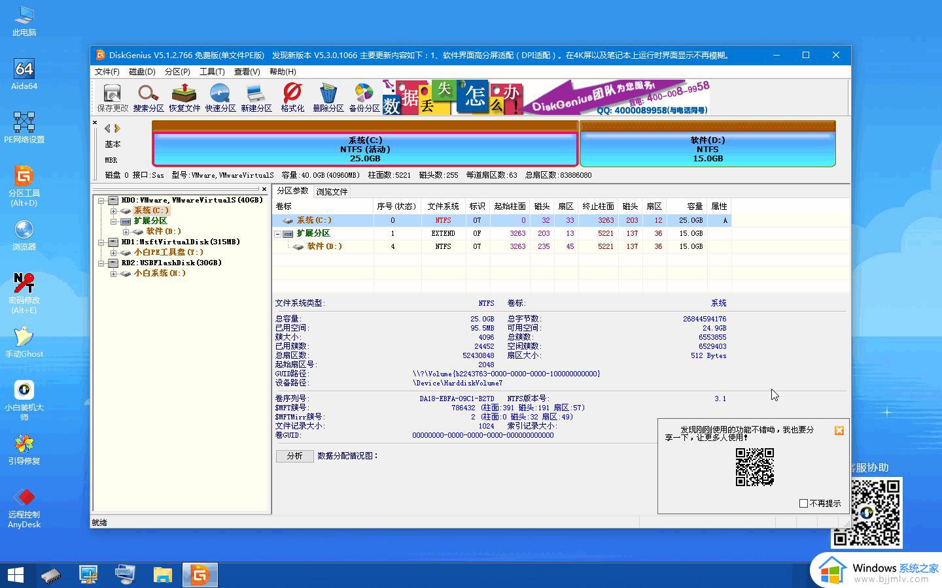Open the 引导修复 (Boot Repair) desktop icon

click(x=24, y=449)
